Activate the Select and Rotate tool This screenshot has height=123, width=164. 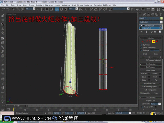61,10
